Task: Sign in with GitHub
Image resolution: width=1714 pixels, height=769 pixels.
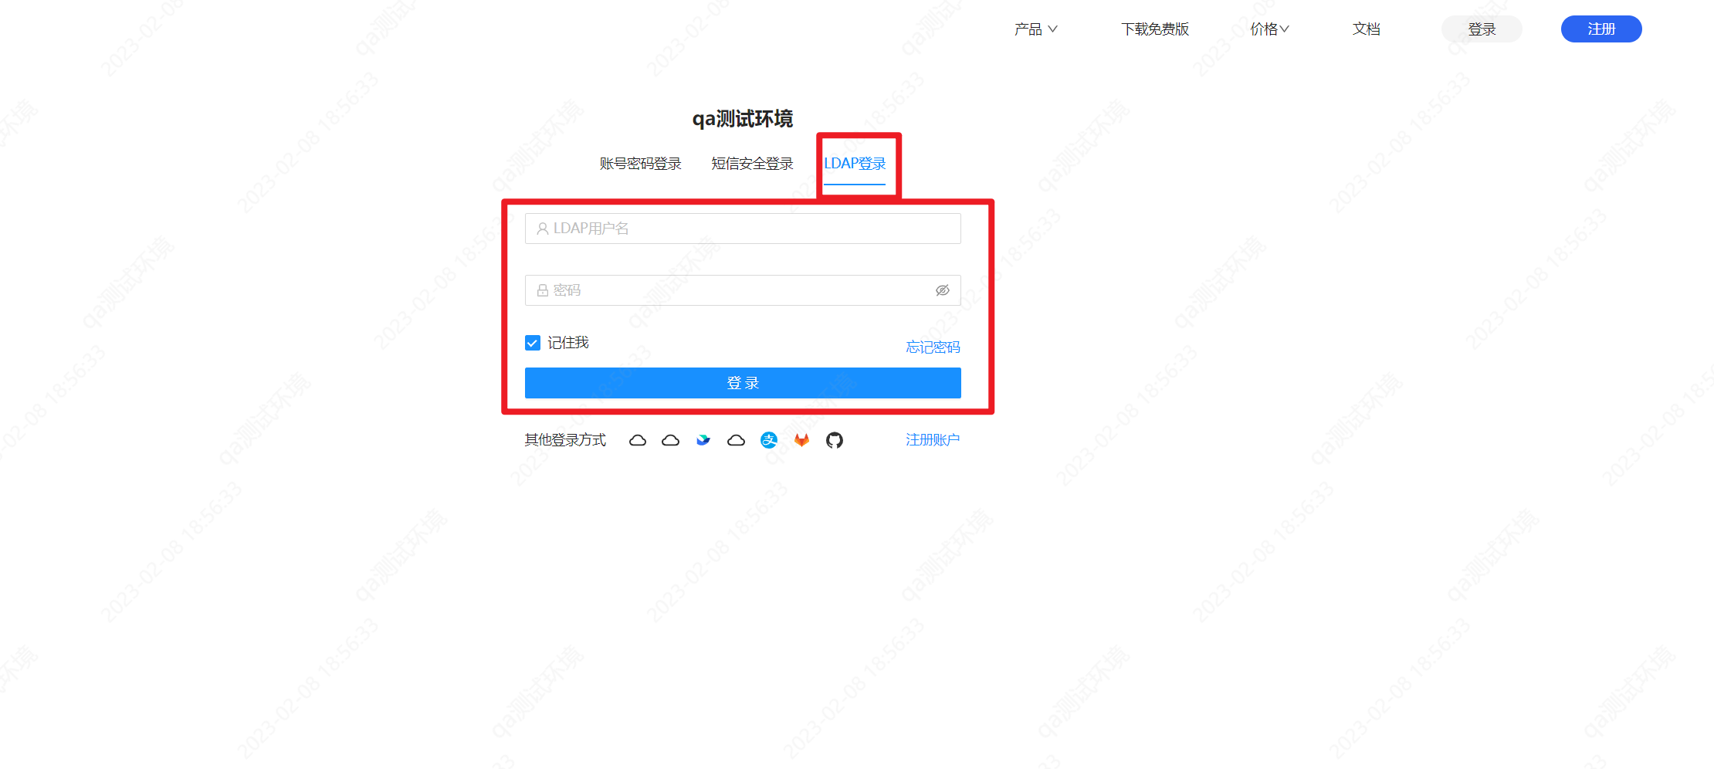Action: point(834,439)
